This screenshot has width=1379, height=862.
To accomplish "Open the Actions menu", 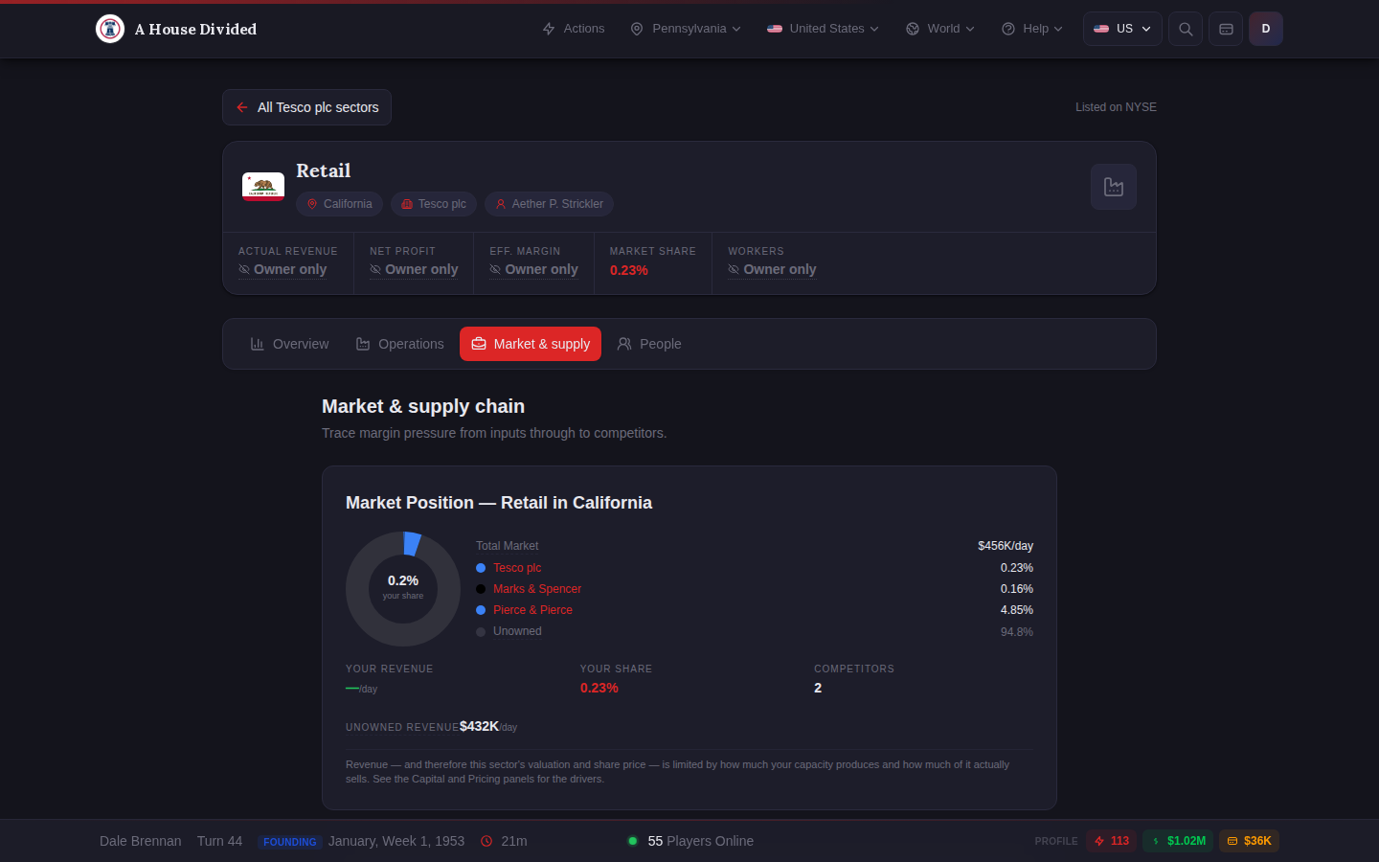I will pos(574,29).
